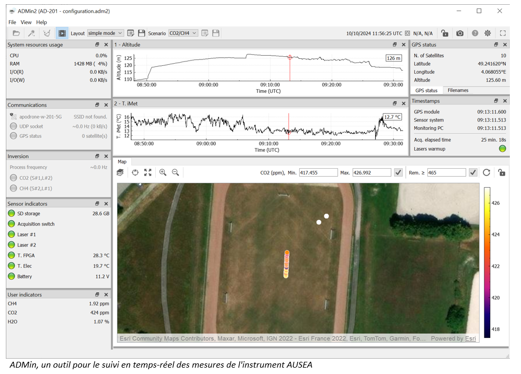Float the System resources usage panel

[97, 45]
